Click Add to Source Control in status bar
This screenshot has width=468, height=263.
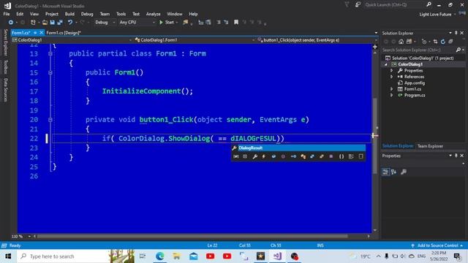pyautogui.click(x=437, y=245)
